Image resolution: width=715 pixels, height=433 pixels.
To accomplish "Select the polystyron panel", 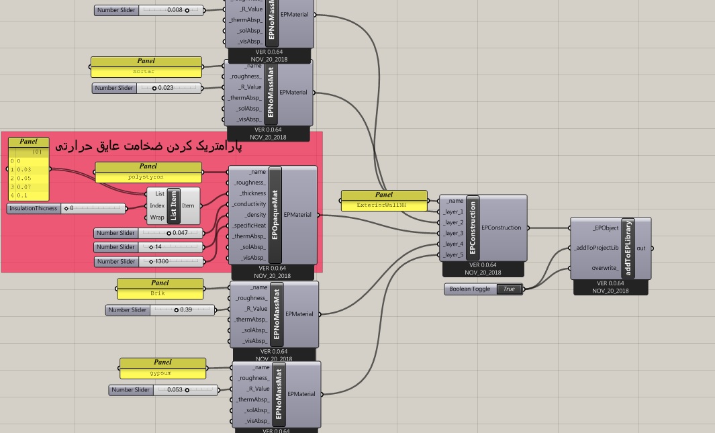I will [148, 173].
